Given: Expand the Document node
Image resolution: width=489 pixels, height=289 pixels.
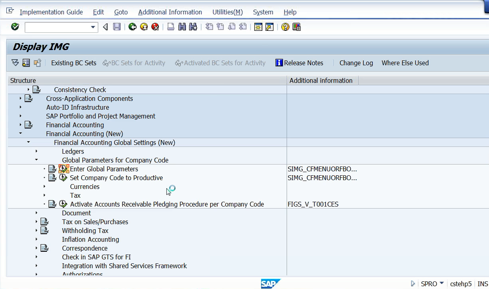Looking at the screenshot, I should tap(36, 213).
